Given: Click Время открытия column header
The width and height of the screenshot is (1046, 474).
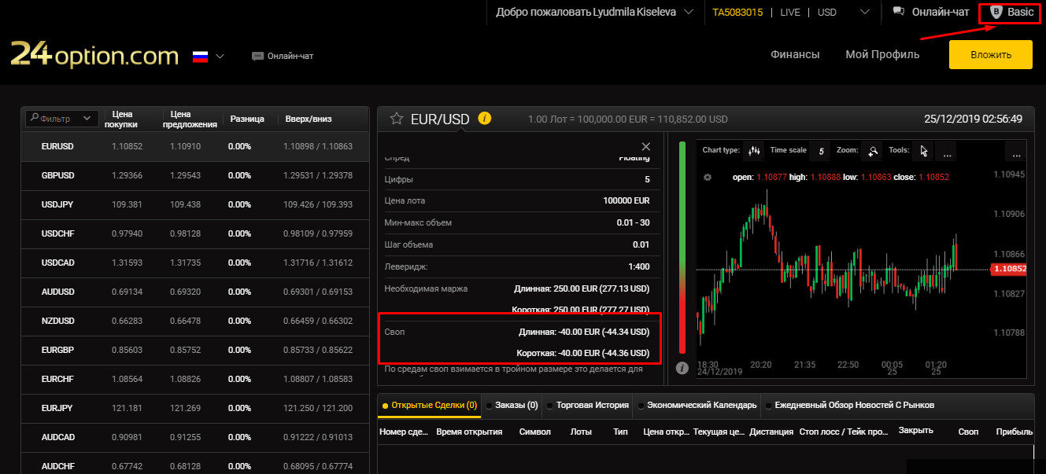Looking at the screenshot, I should click(x=469, y=432).
